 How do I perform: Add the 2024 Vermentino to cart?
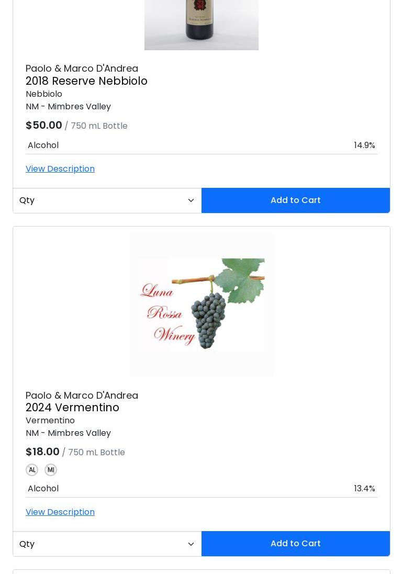pyautogui.click(x=295, y=544)
